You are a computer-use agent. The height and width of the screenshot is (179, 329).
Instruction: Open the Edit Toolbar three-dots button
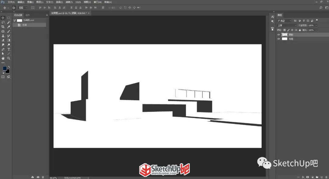[3, 63]
